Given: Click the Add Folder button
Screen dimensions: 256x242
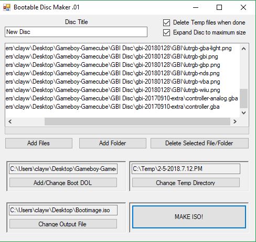Looking at the screenshot, I should (x=113, y=143).
